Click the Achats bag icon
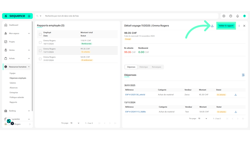Image resolution: width=250 pixels, height=141 pixels. pyautogui.click(x=6, y=58)
